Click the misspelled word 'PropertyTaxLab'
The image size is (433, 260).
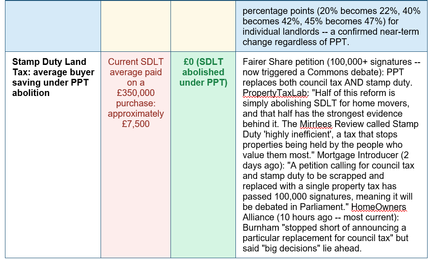tap(275, 93)
